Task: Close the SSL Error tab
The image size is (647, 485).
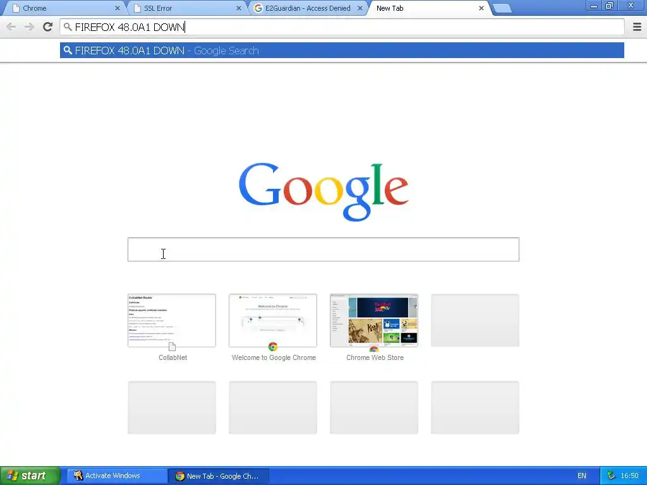Action: pos(238,8)
